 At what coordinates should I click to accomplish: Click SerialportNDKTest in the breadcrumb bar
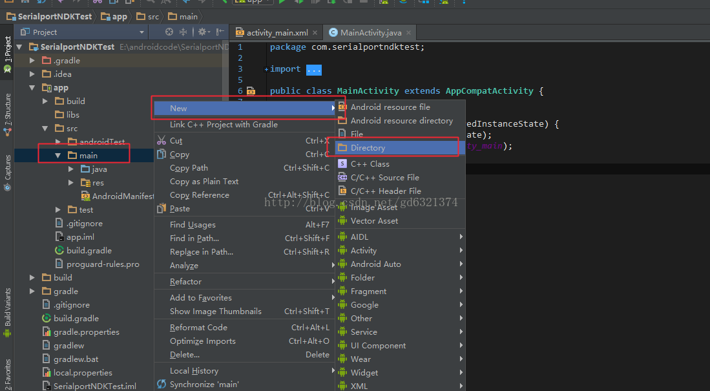pos(49,17)
